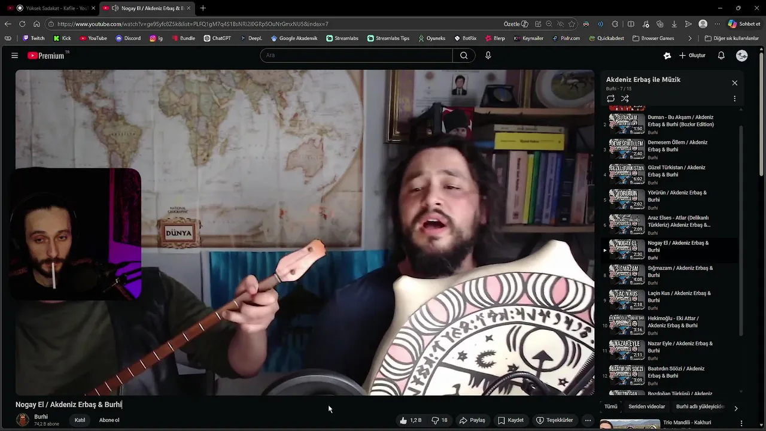Open the YouTube account avatar menu
Screen dimensions: 766x431
click(742, 55)
